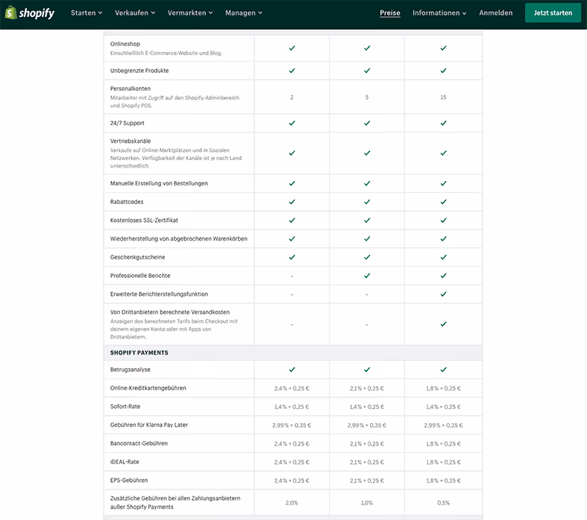Click Personalkonten value 5
Image resolution: width=587 pixels, height=520 pixels.
click(x=367, y=97)
